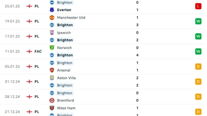Click the Norwich club crest icon
The width and height of the screenshot is (207, 116).
click(52, 48)
